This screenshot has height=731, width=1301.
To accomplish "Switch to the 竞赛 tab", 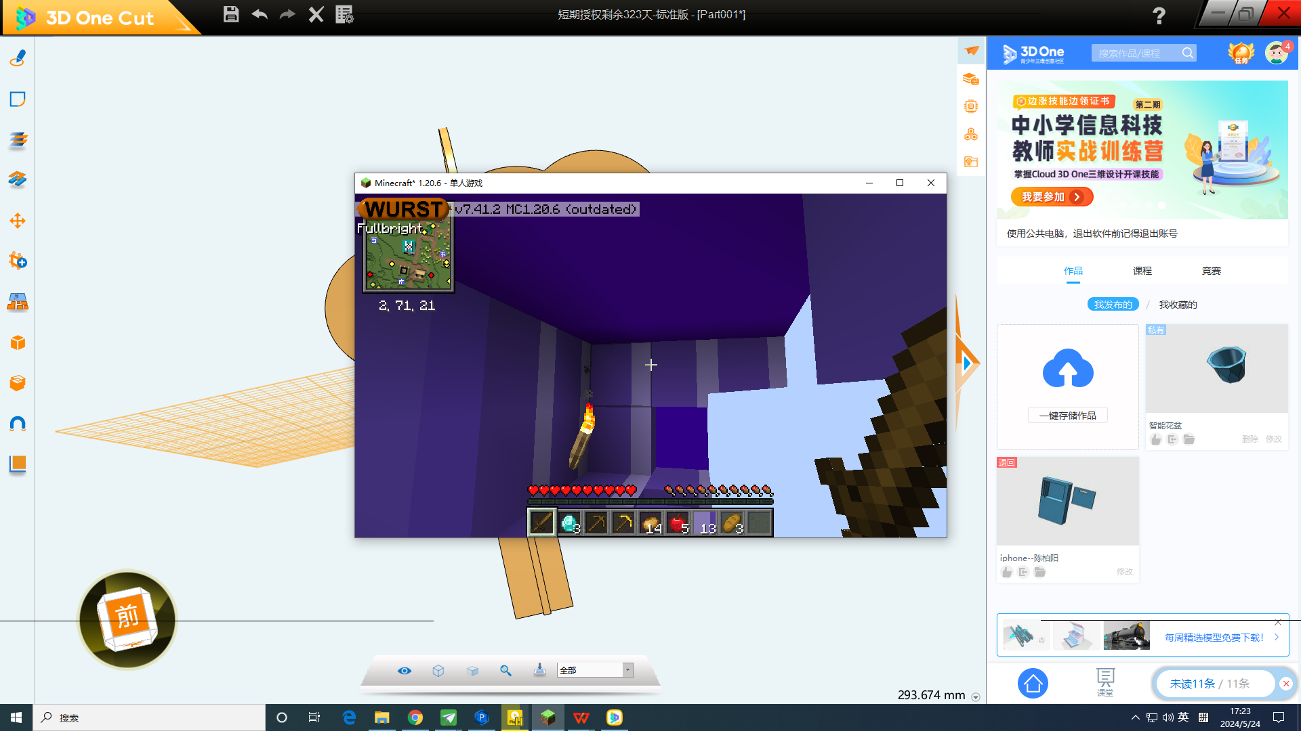I will click(1211, 271).
